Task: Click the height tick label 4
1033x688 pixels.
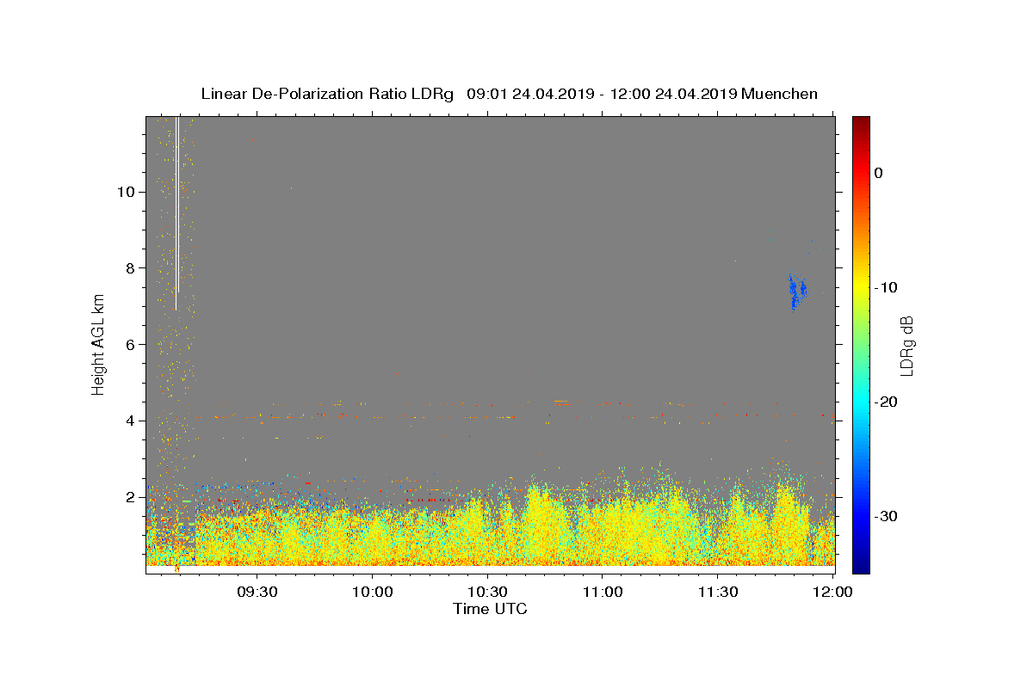Action: pyautogui.click(x=131, y=421)
